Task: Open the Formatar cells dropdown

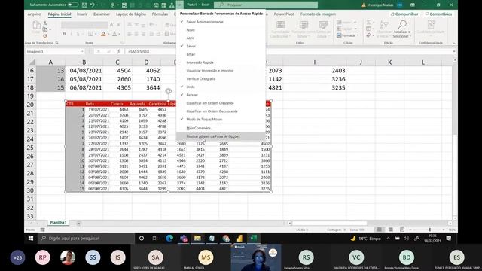Action: click(x=348, y=35)
